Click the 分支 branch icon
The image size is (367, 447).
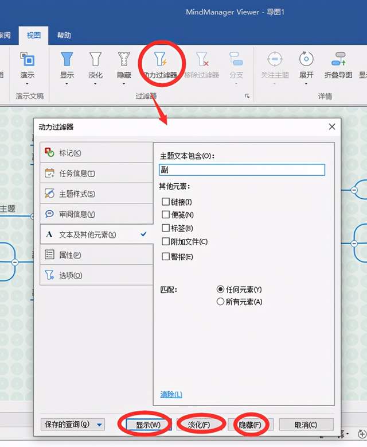pos(236,59)
